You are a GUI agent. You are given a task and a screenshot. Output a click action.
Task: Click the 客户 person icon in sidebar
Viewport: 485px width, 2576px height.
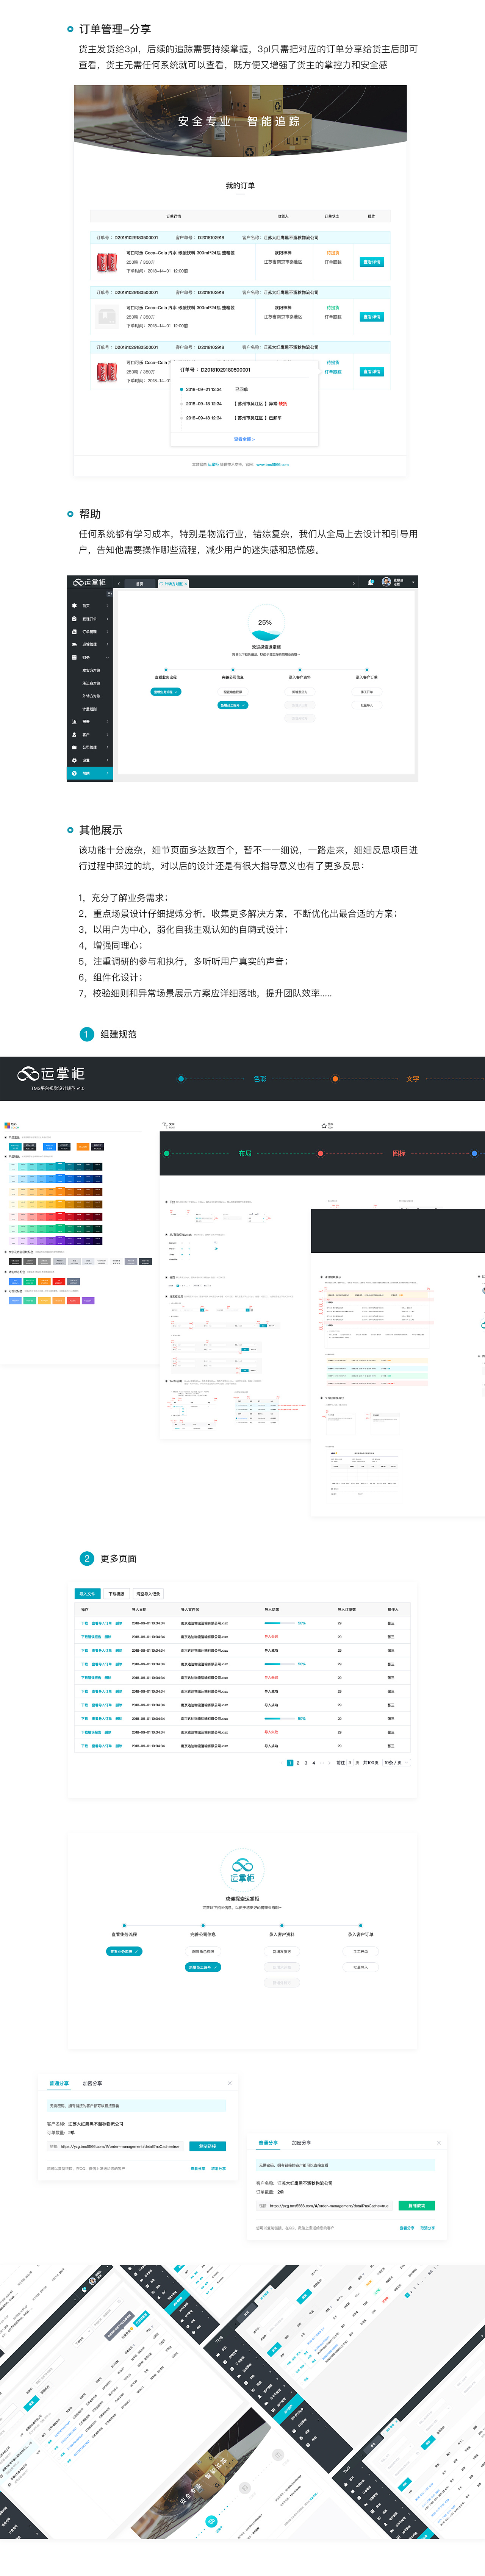(x=74, y=734)
